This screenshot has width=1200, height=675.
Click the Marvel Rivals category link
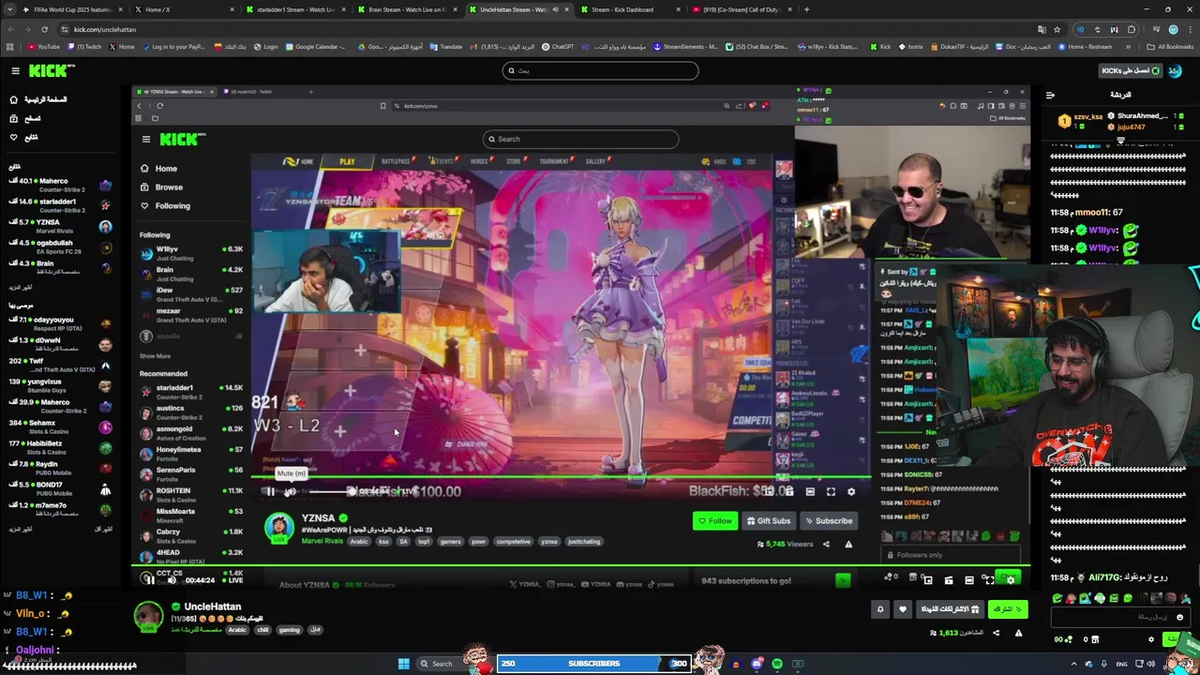tap(322, 541)
